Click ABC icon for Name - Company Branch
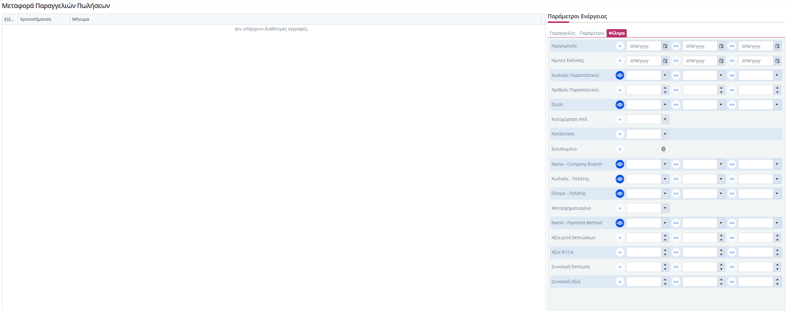The width and height of the screenshot is (791, 311). coord(620,164)
